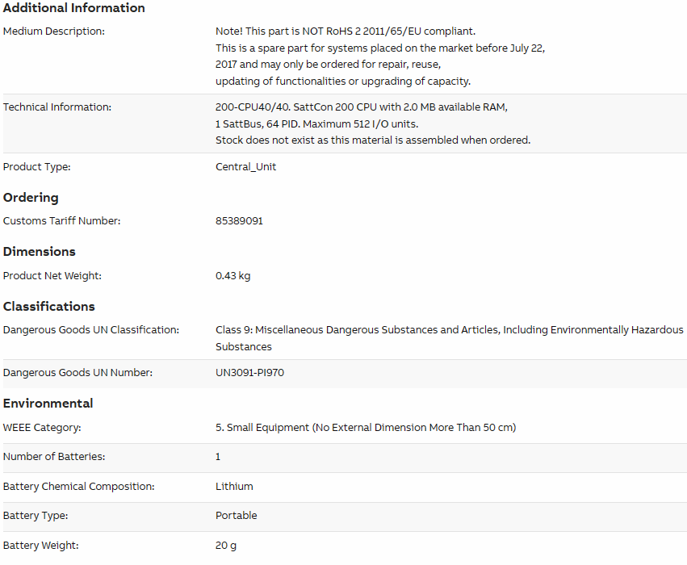Click the NOT RoHS compliant note text
Viewport: 687px width, 565px height.
pos(346,31)
